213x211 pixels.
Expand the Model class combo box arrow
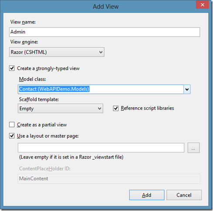[187, 89]
